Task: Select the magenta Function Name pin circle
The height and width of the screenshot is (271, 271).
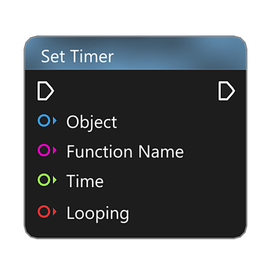Action: 44,150
